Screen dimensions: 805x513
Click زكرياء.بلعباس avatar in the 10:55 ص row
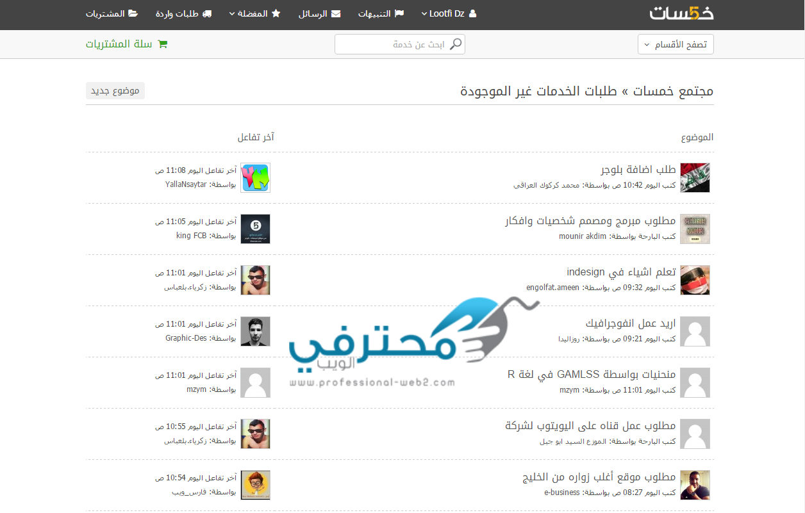click(x=255, y=434)
